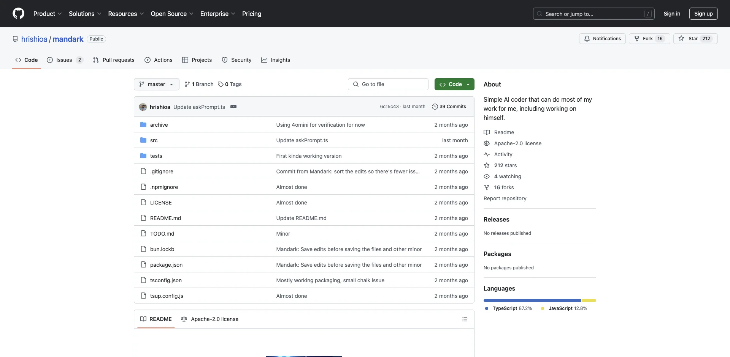Click the Report repository link
The width and height of the screenshot is (730, 357).
coord(505,198)
